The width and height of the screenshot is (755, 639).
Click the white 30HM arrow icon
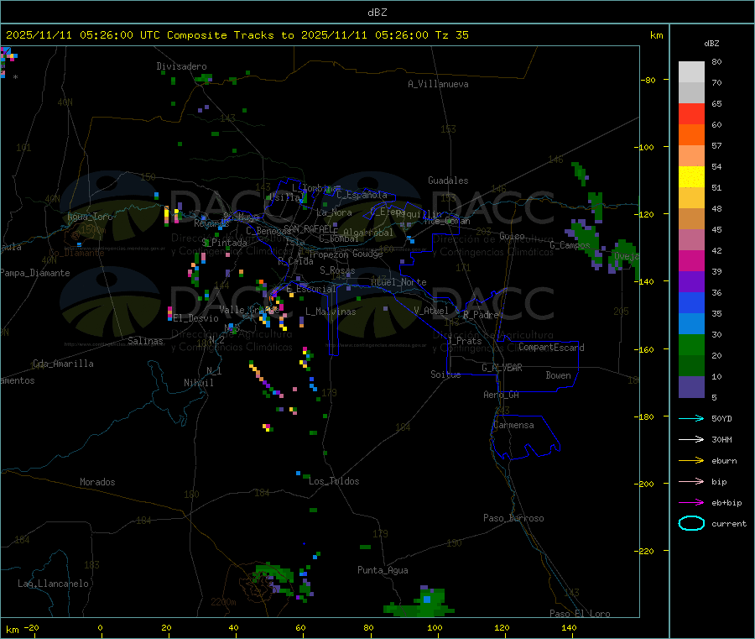click(691, 439)
